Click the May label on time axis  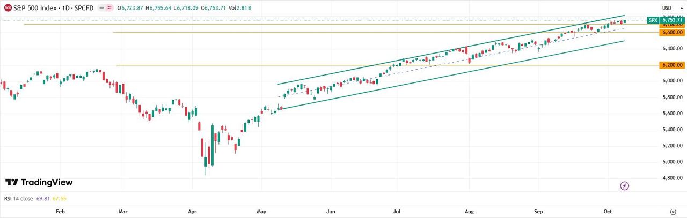pos(261,212)
